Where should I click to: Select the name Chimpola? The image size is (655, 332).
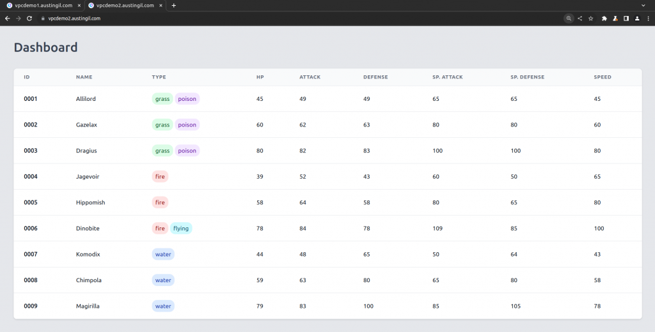(x=88, y=280)
